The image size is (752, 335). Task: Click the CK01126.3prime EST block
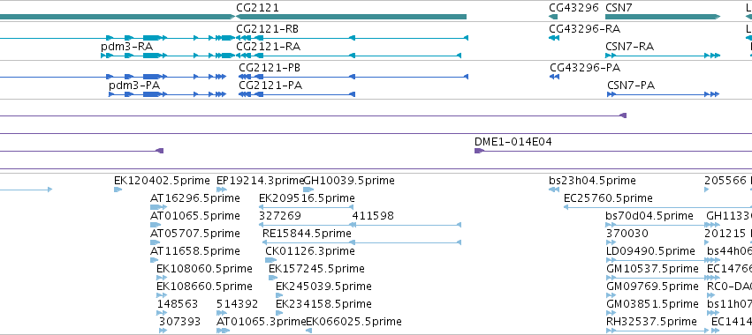pos(271,260)
